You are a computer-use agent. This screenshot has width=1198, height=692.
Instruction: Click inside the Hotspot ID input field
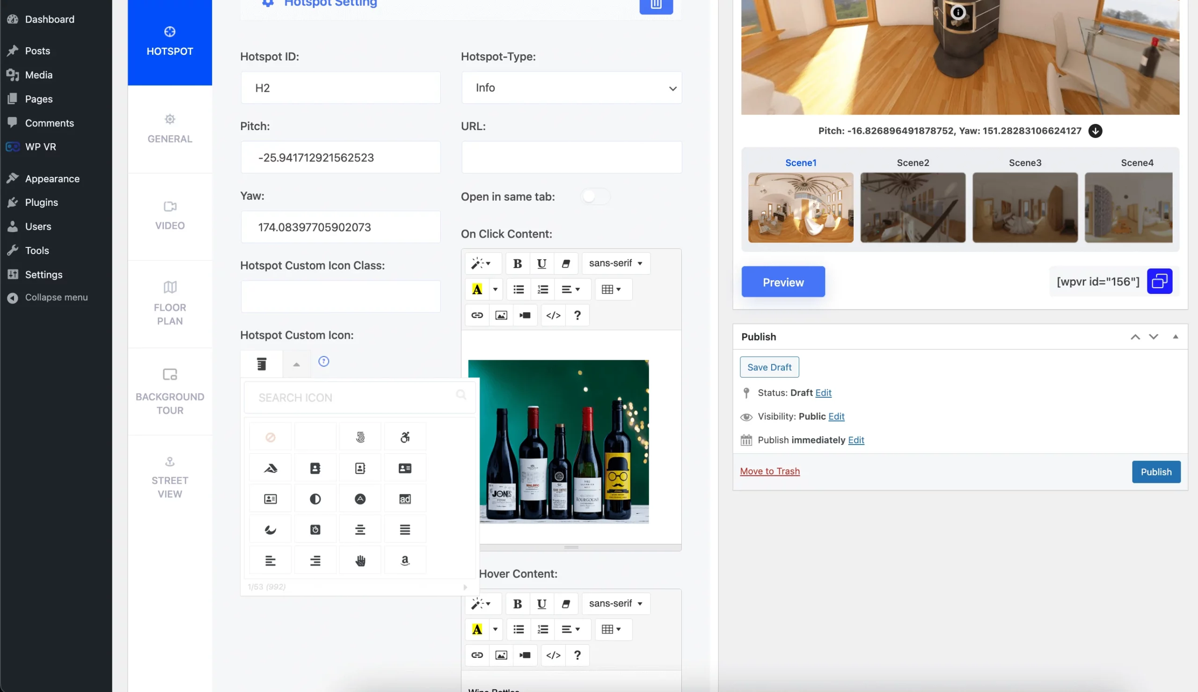click(x=340, y=87)
